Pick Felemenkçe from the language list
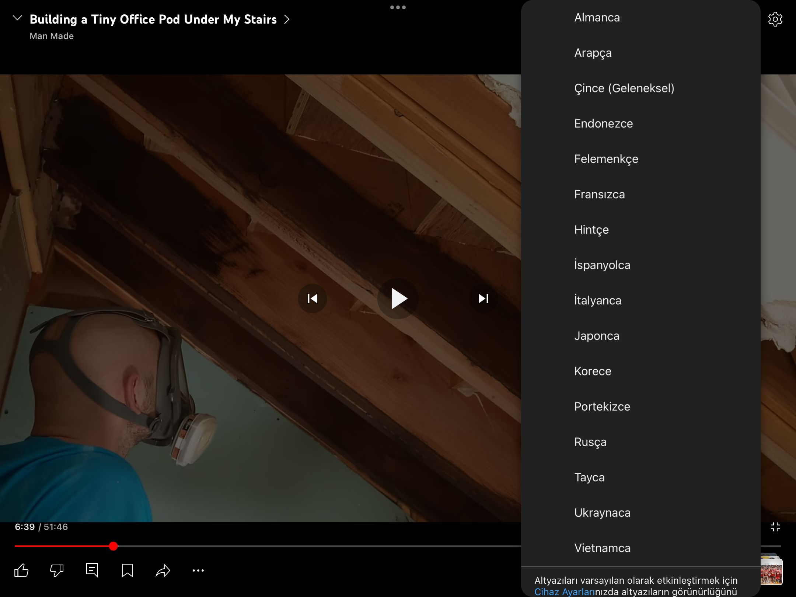 [641, 159]
